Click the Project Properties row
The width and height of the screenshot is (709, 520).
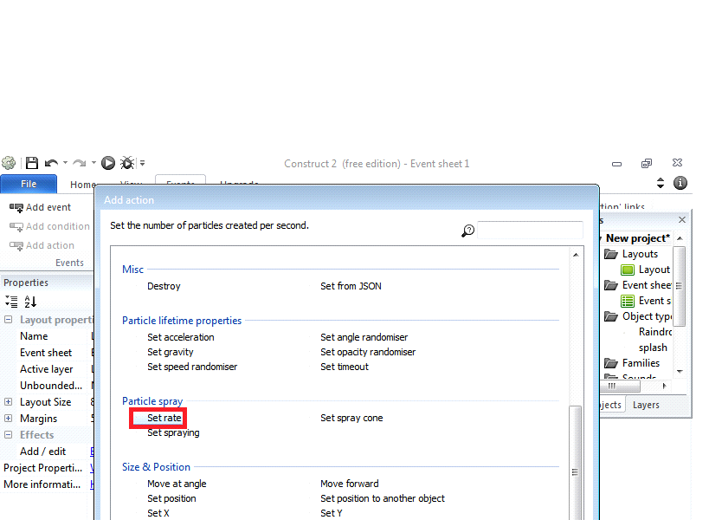[x=47, y=467]
